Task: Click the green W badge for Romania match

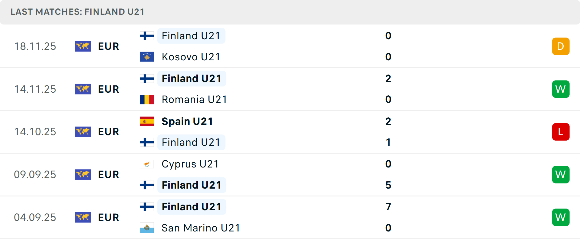Action: [561, 89]
